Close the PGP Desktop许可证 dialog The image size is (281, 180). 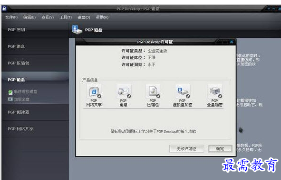tap(232, 42)
